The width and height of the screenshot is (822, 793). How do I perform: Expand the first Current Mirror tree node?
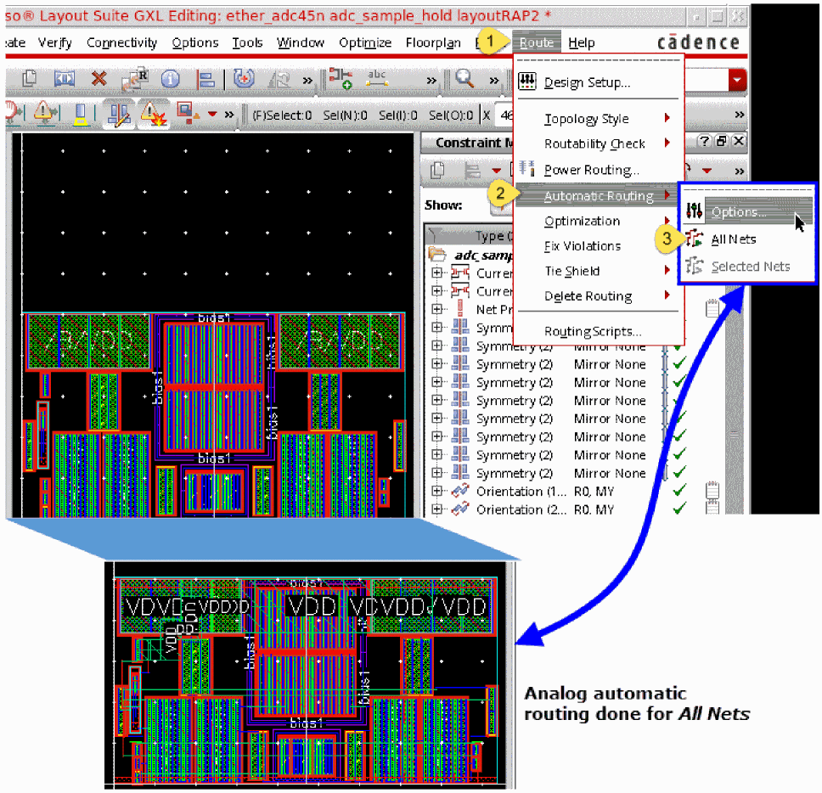[438, 273]
